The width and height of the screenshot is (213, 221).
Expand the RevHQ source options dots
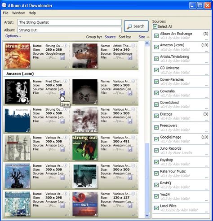207,189
